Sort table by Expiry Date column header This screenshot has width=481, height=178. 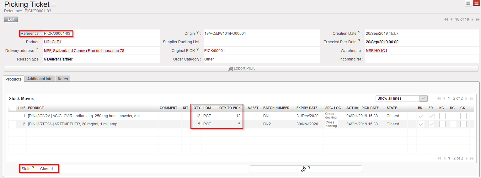(x=307, y=108)
